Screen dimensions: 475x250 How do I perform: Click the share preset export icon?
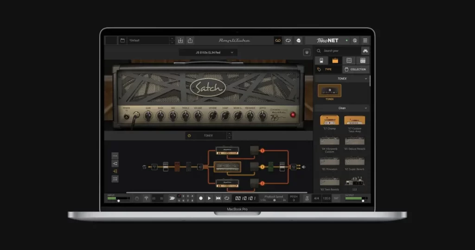click(190, 40)
